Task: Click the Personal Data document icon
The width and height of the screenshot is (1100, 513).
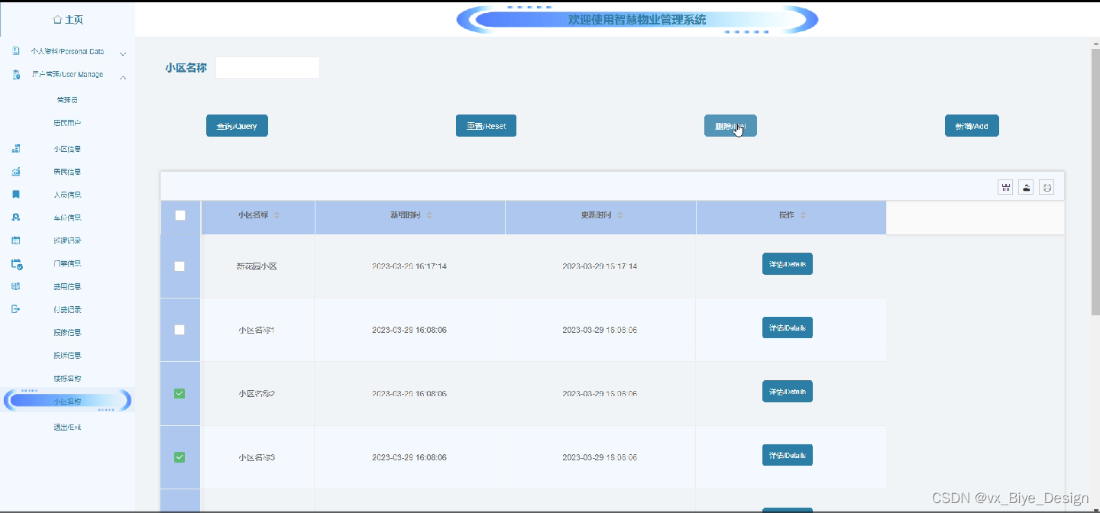Action: (16, 51)
